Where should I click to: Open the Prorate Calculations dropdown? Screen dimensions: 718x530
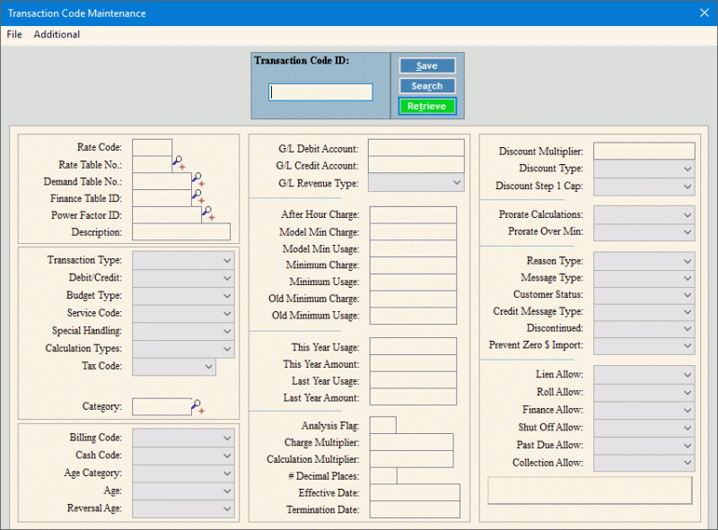[644, 215]
